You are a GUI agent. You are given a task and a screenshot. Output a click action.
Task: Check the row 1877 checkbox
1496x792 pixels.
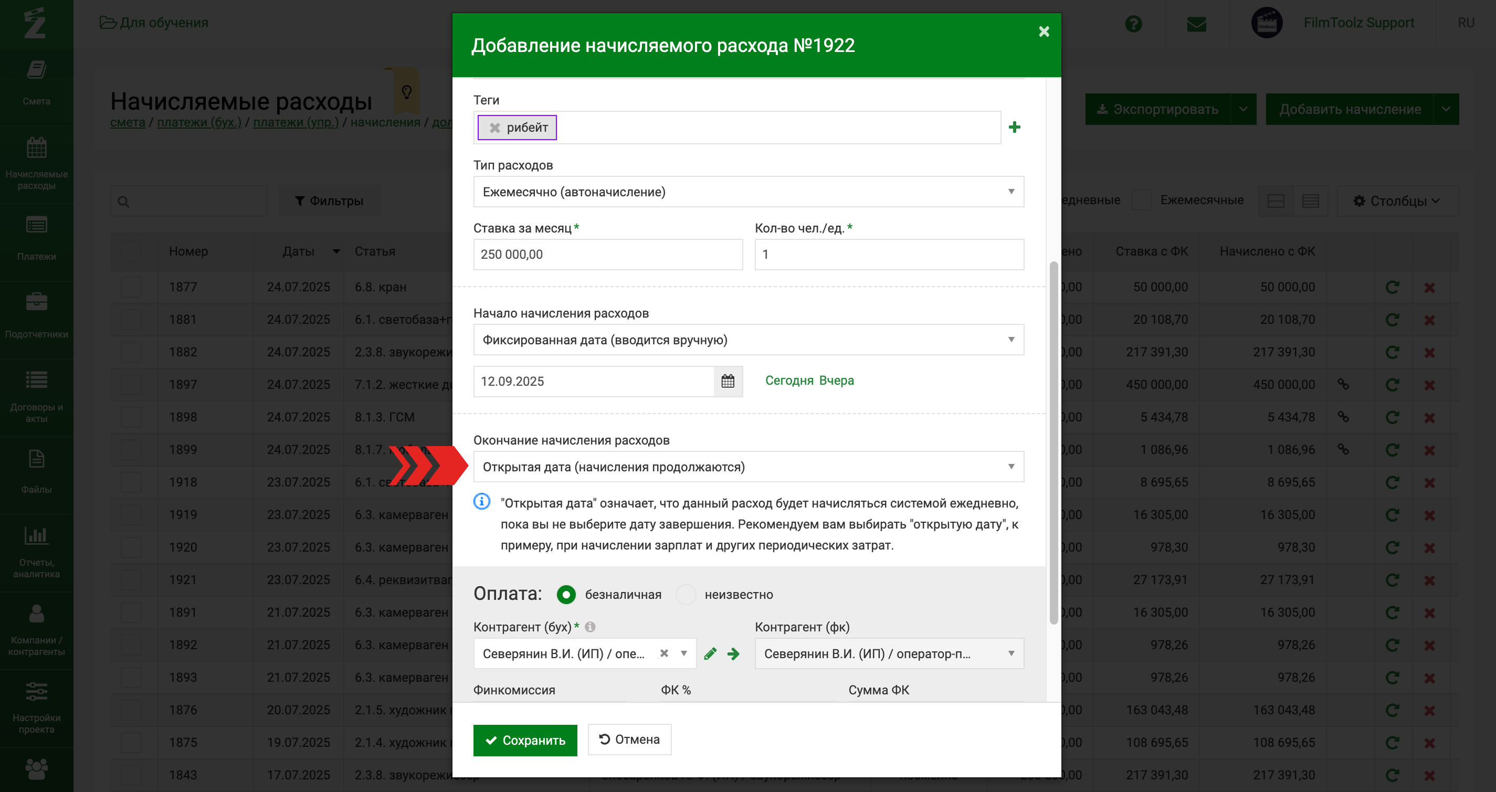[x=131, y=288]
